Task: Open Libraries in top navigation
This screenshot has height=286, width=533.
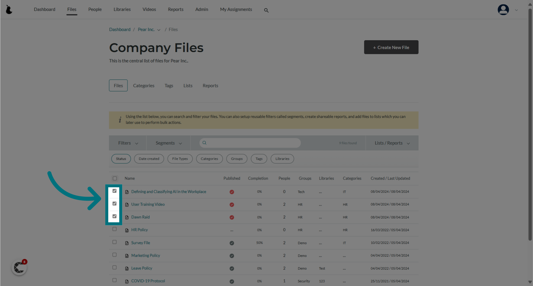Action: coord(122,9)
